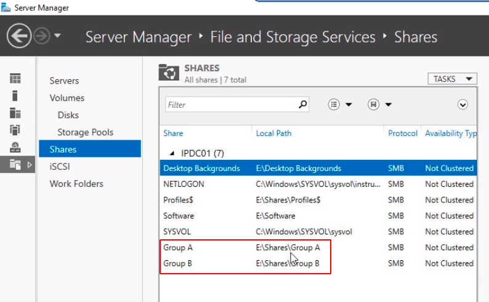The height and width of the screenshot is (302, 489).
Task: Click Not Clustered in SYSVOL row
Action: click(449, 232)
